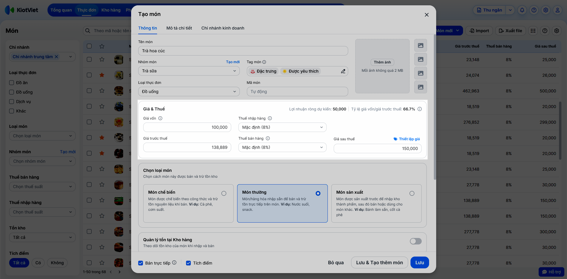Uncheck the Tích điểm checkbox

coord(188,263)
